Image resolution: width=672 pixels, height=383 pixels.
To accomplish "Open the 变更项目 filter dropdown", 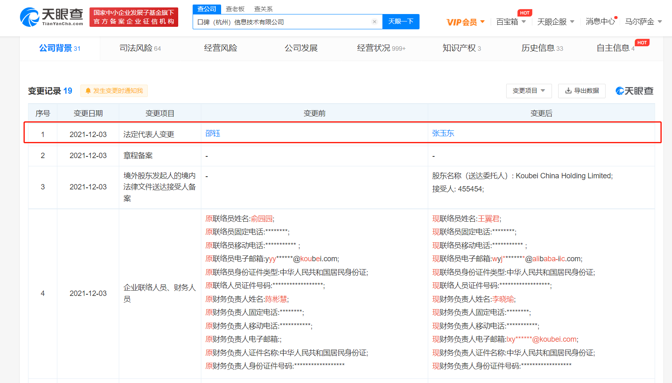I will point(528,91).
